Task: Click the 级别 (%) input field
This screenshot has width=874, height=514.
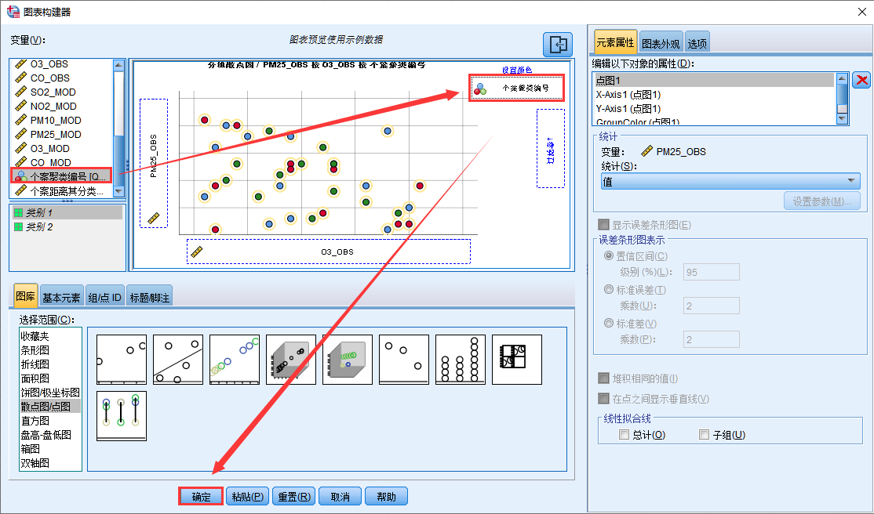Action: tap(712, 272)
